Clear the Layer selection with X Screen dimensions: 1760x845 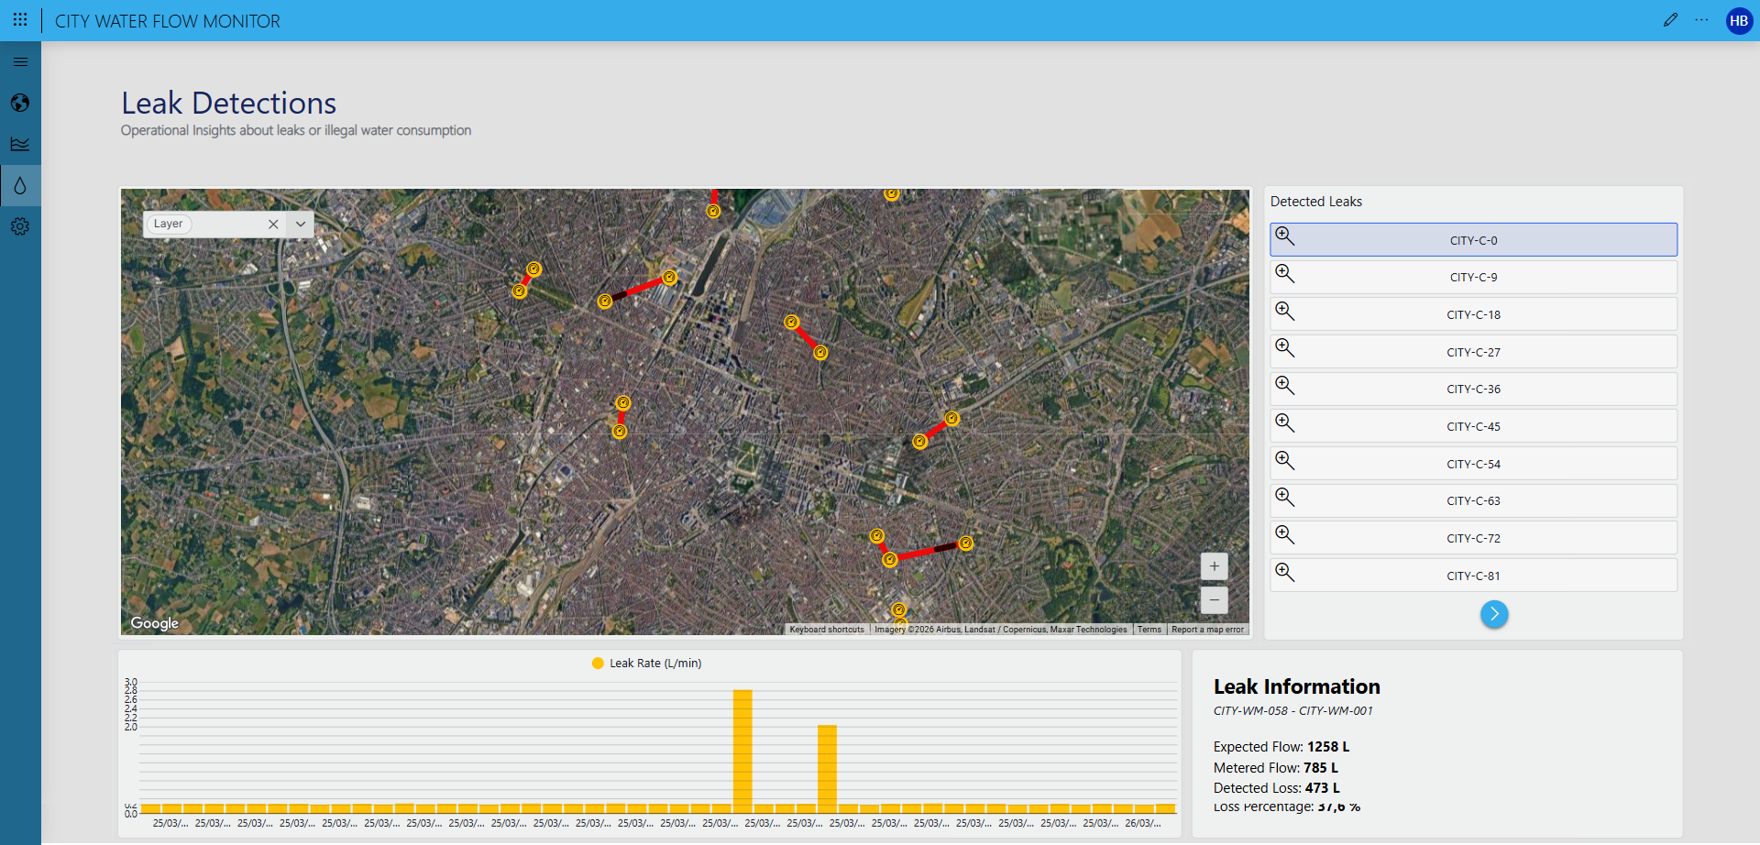273,224
